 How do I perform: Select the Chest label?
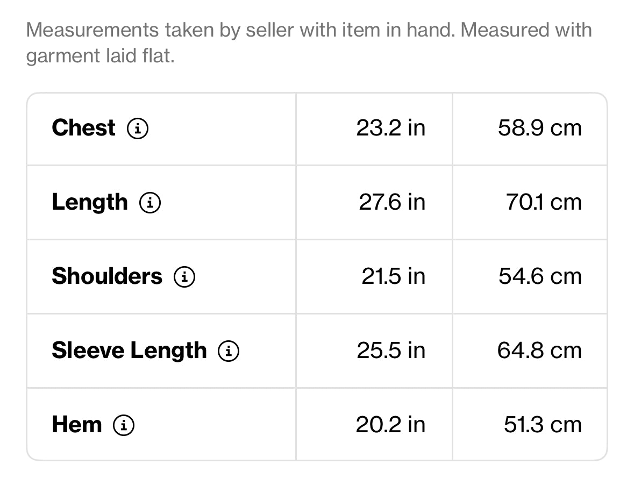tap(84, 128)
